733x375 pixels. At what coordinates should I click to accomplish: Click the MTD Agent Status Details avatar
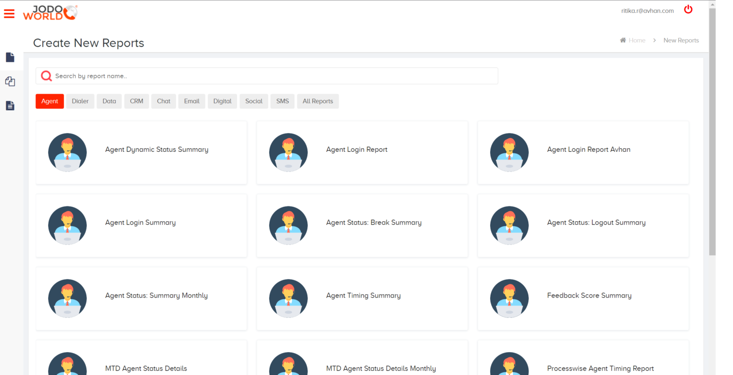click(67, 364)
